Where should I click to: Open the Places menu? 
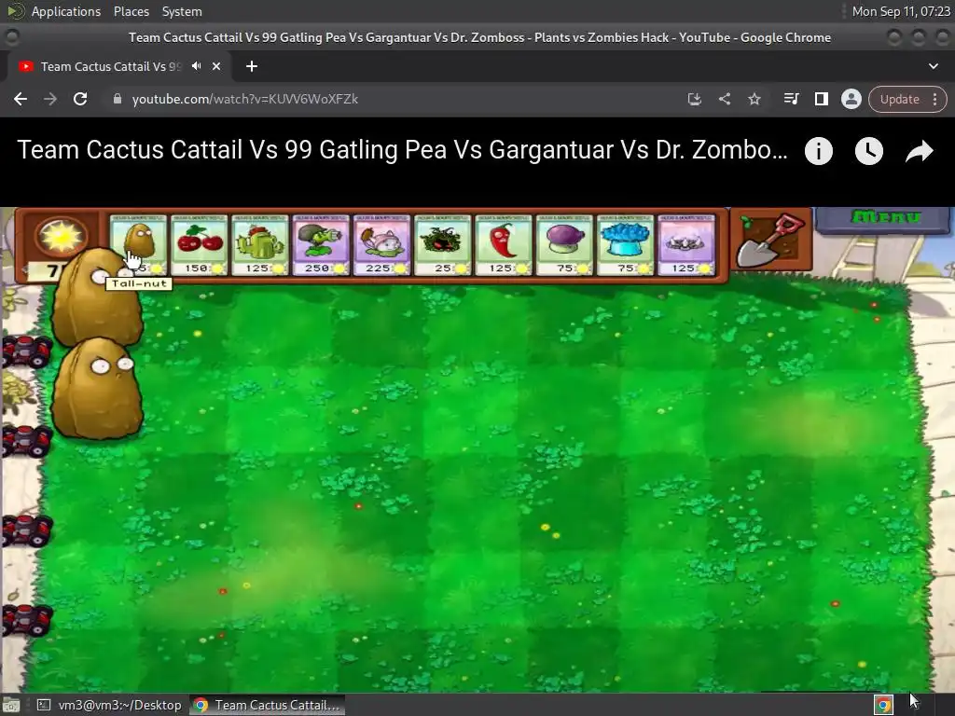click(131, 11)
